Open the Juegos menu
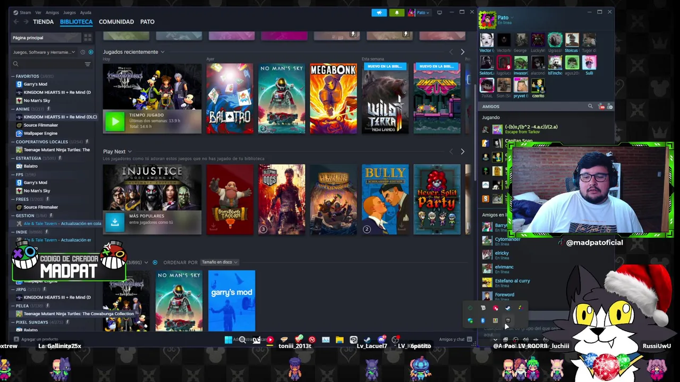 [69, 12]
